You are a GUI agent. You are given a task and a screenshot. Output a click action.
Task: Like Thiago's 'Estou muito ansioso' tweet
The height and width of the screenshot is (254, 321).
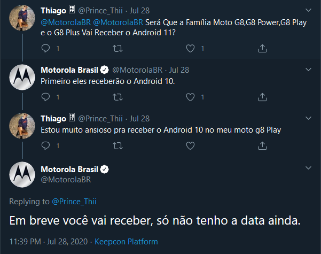pos(190,145)
